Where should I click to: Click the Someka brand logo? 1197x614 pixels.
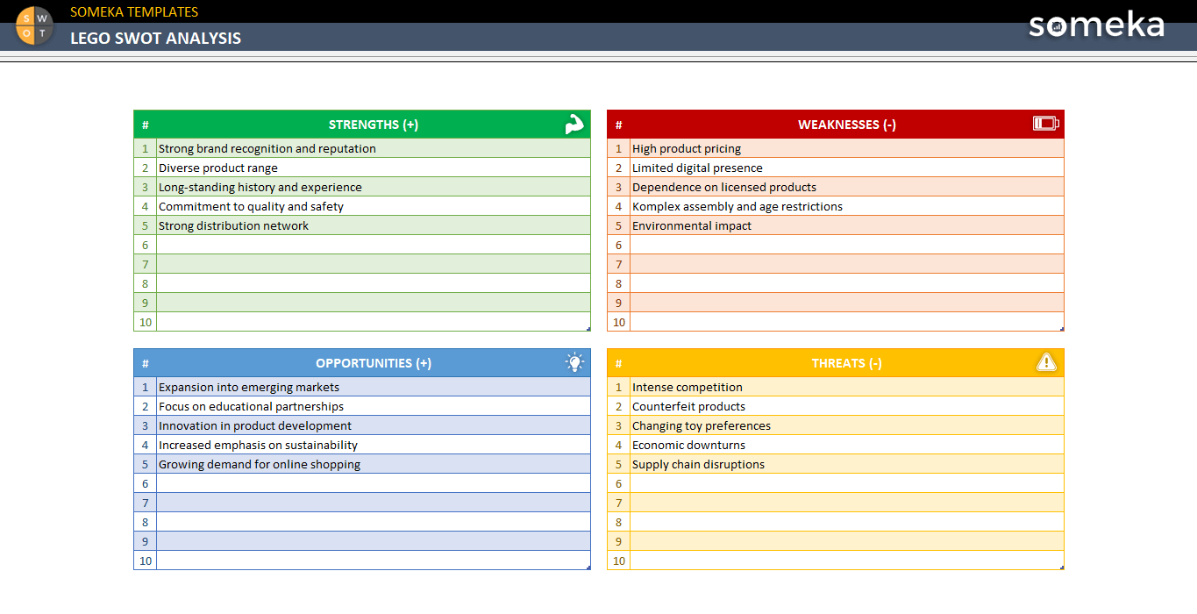point(1096,25)
